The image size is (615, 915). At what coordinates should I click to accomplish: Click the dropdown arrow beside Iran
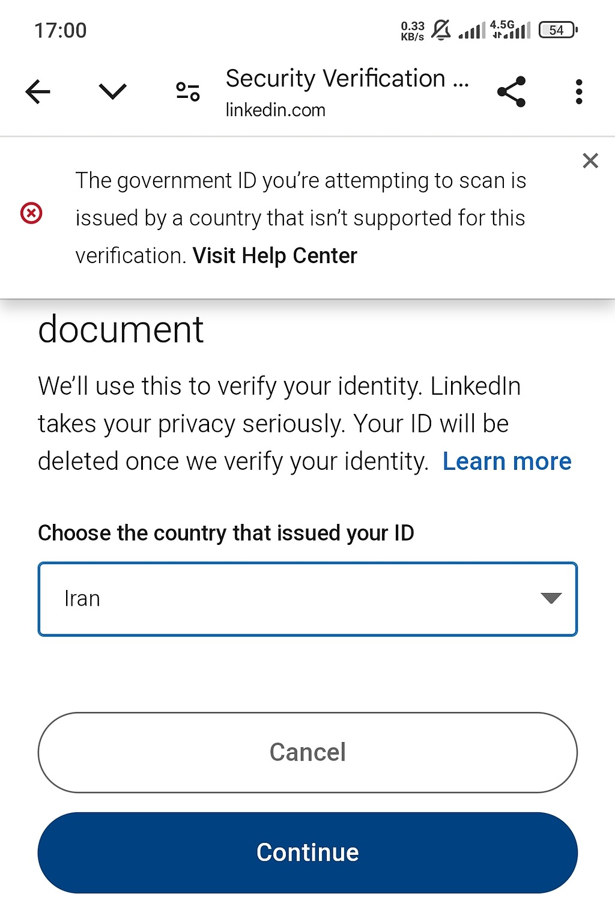pyautogui.click(x=550, y=598)
